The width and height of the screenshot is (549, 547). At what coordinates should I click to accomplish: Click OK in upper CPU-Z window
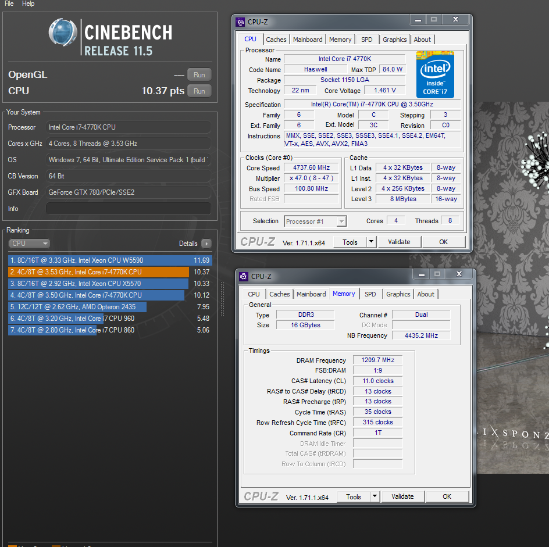pyautogui.click(x=443, y=242)
